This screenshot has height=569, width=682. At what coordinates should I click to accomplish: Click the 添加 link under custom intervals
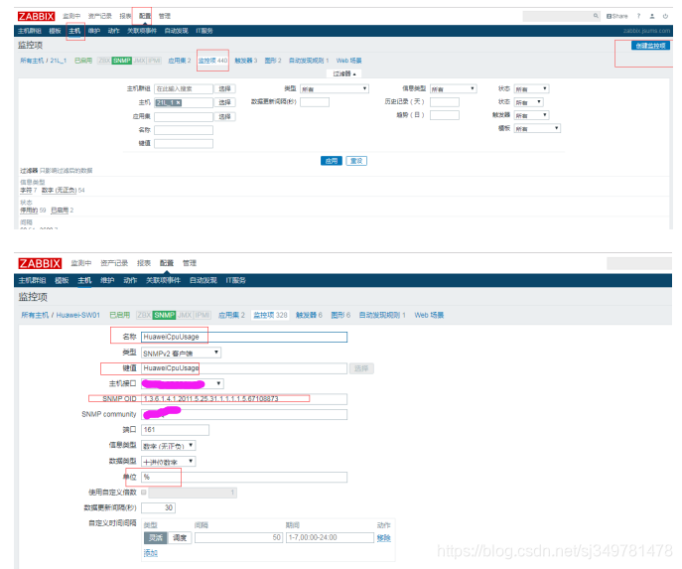[151, 553]
